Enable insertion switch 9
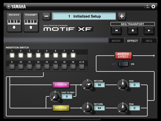The image size is (161, 121). point(12,67)
